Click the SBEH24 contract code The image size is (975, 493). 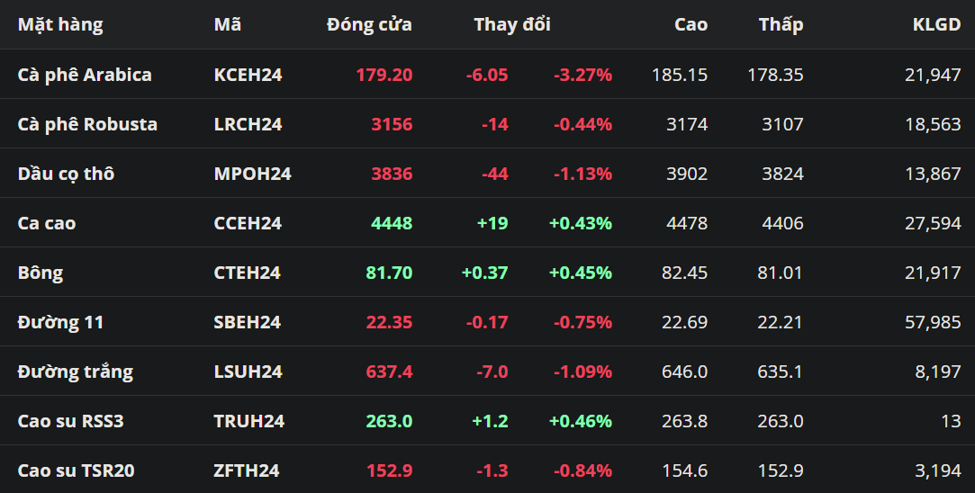(x=248, y=322)
